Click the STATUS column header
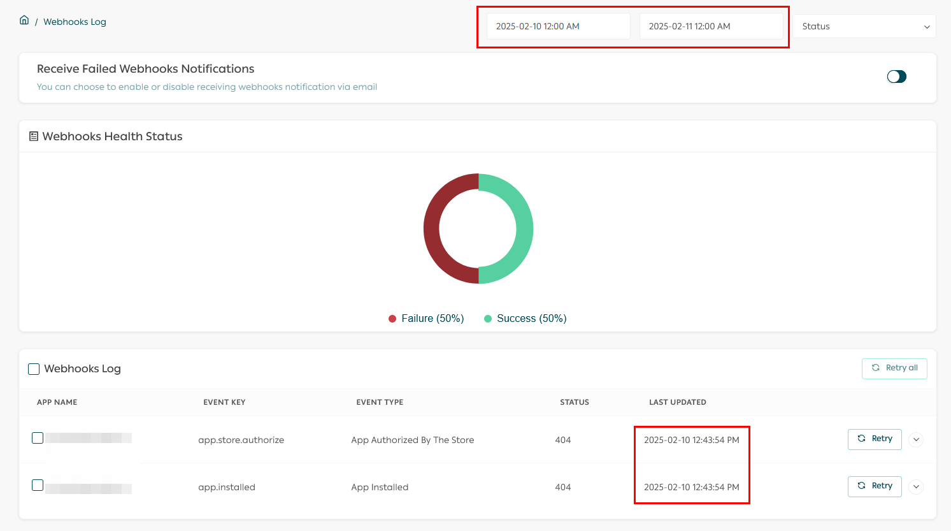951x531 pixels. pyautogui.click(x=575, y=402)
